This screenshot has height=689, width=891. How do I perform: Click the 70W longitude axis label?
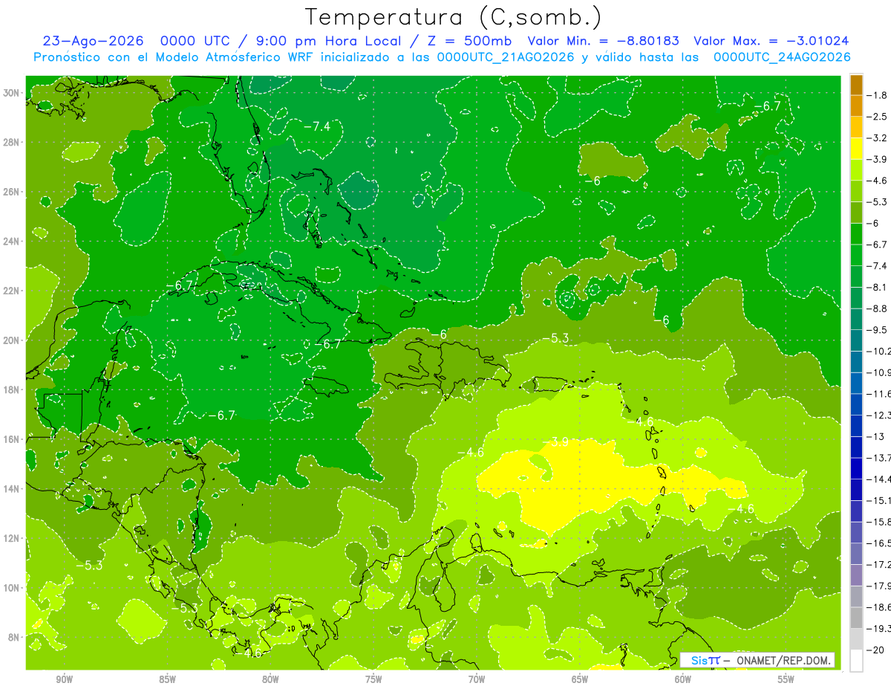tap(477, 679)
